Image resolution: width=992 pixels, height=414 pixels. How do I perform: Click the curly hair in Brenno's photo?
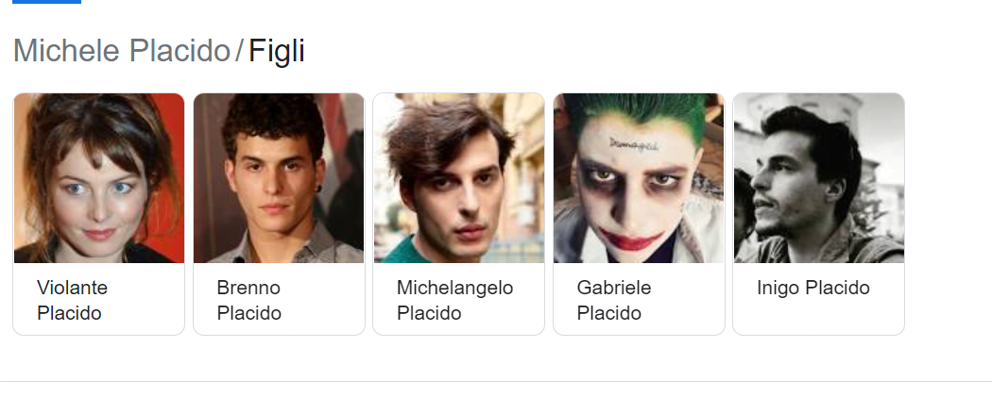(x=273, y=118)
